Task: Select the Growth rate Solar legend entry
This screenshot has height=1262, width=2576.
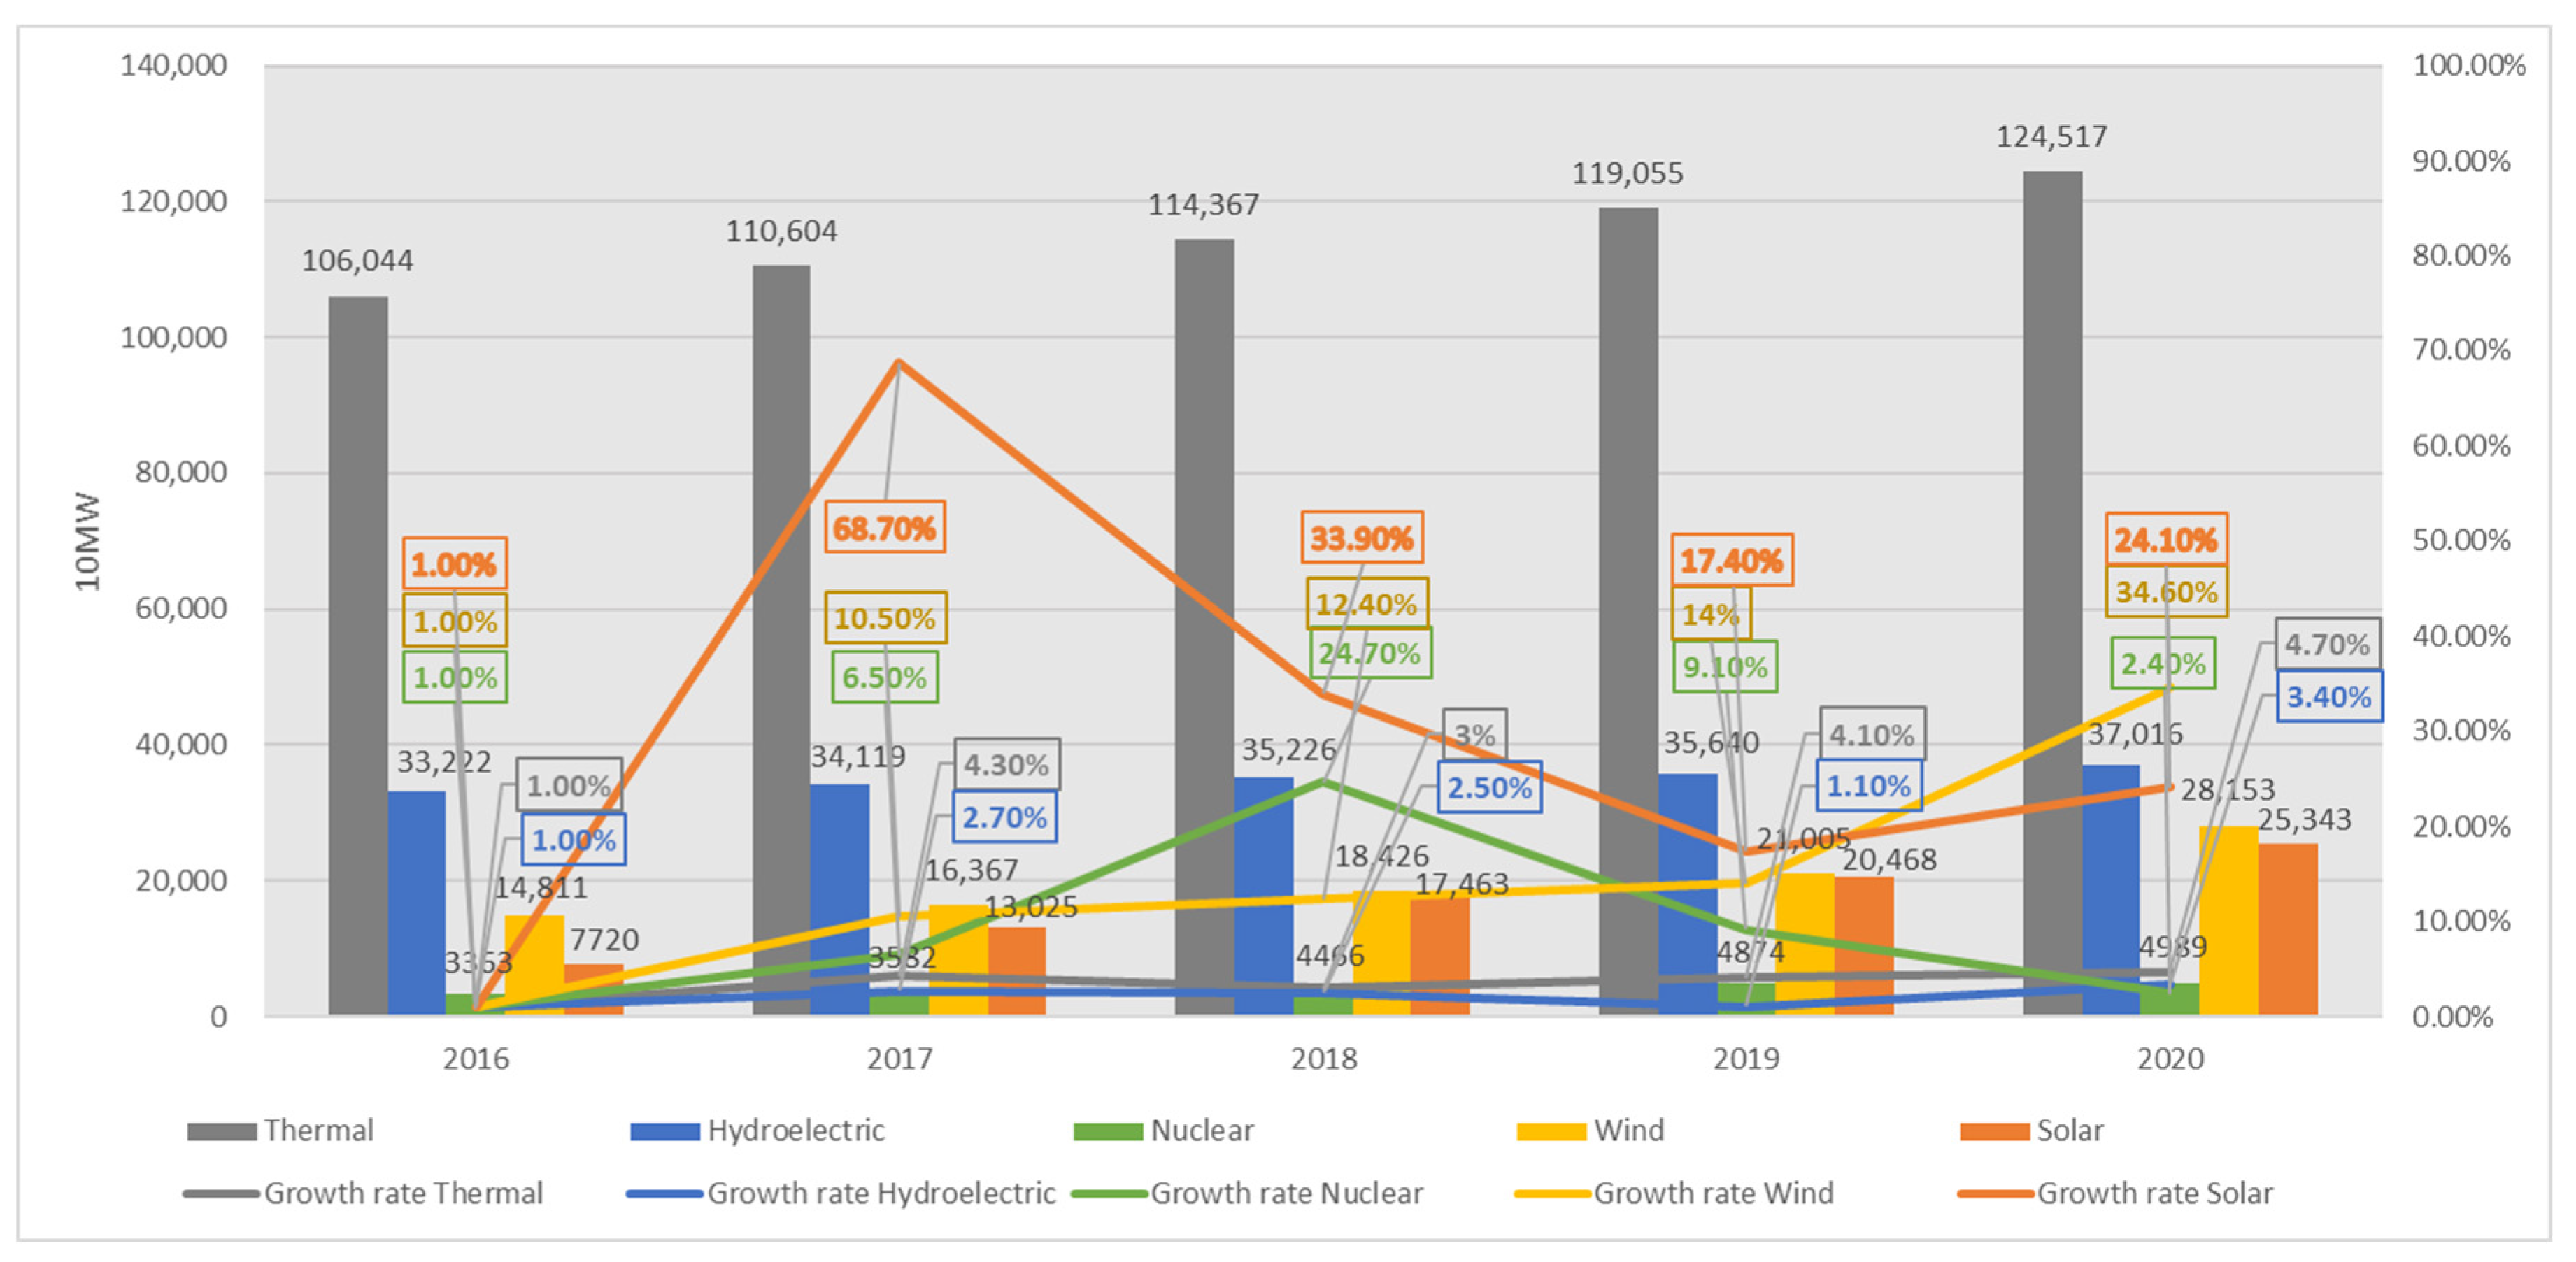Action: (x=2154, y=1194)
